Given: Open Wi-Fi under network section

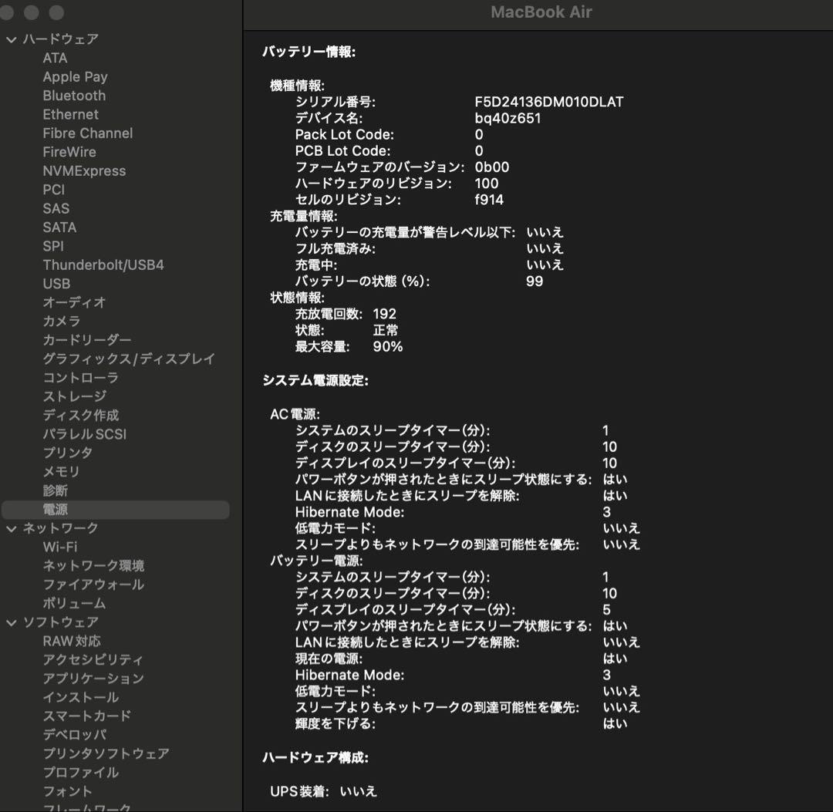Looking at the screenshot, I should [x=60, y=547].
